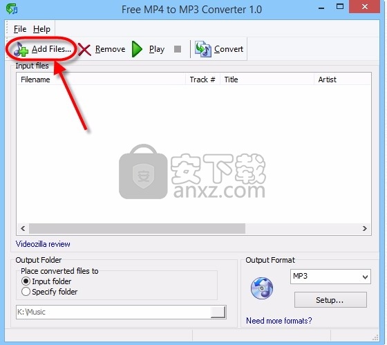Click the horizontal scrollbar thumb in file list
Viewport: 387px width, 345px height.
click(138, 228)
